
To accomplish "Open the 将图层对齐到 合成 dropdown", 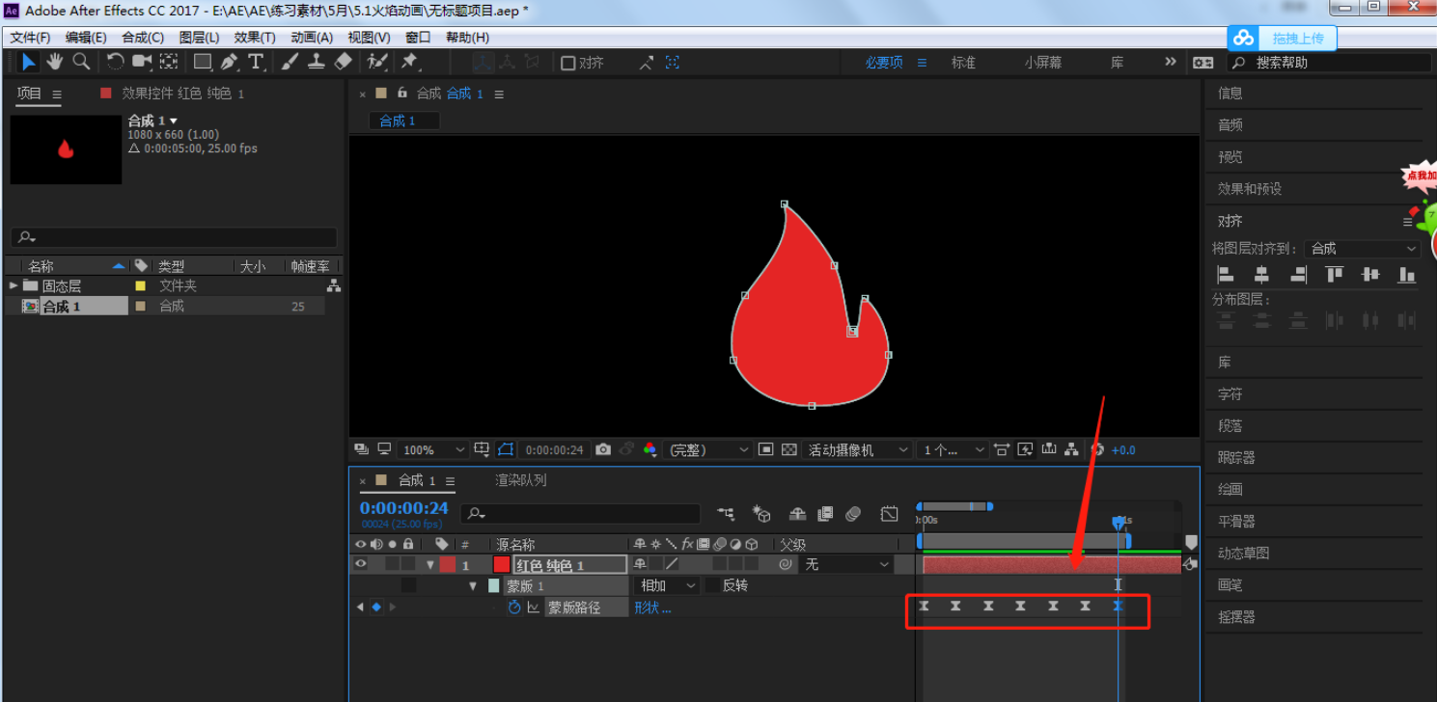I will [x=1363, y=249].
